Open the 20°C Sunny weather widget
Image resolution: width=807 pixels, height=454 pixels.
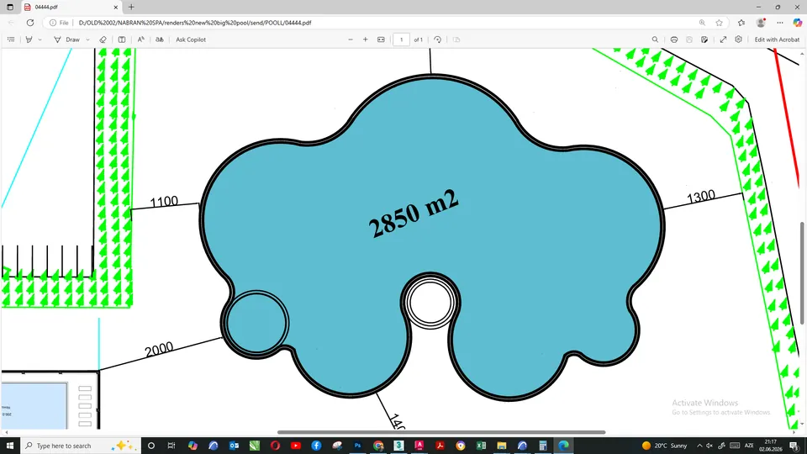664,446
